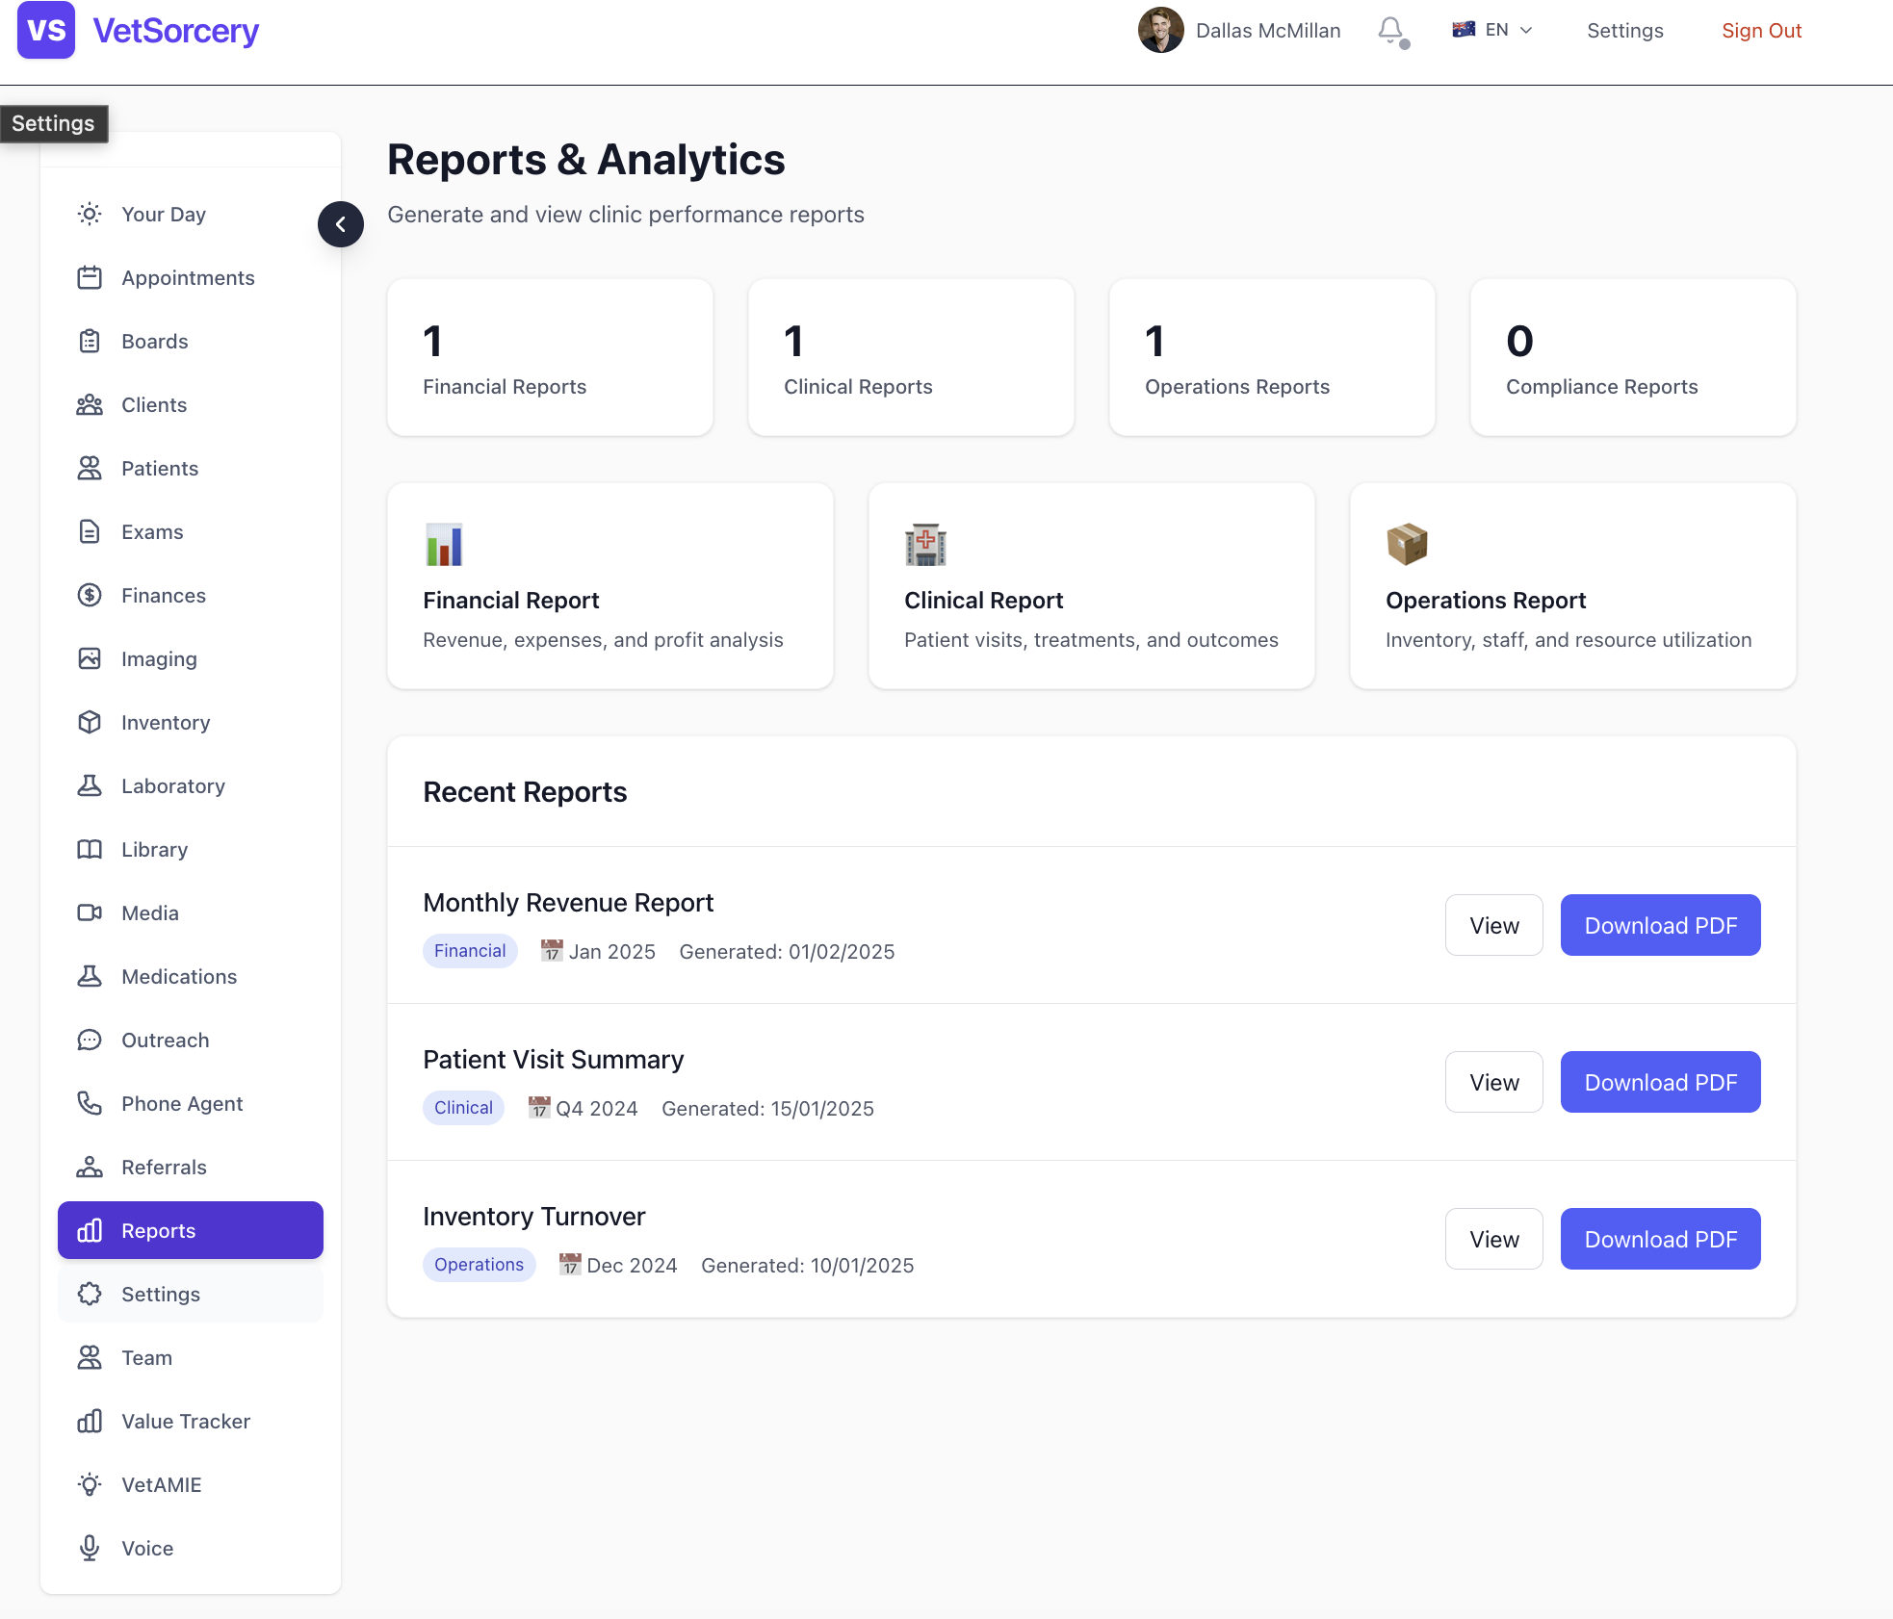Collapse the sidebar with the chevron button
Image resolution: width=1893 pixels, height=1619 pixels.
coord(341,224)
